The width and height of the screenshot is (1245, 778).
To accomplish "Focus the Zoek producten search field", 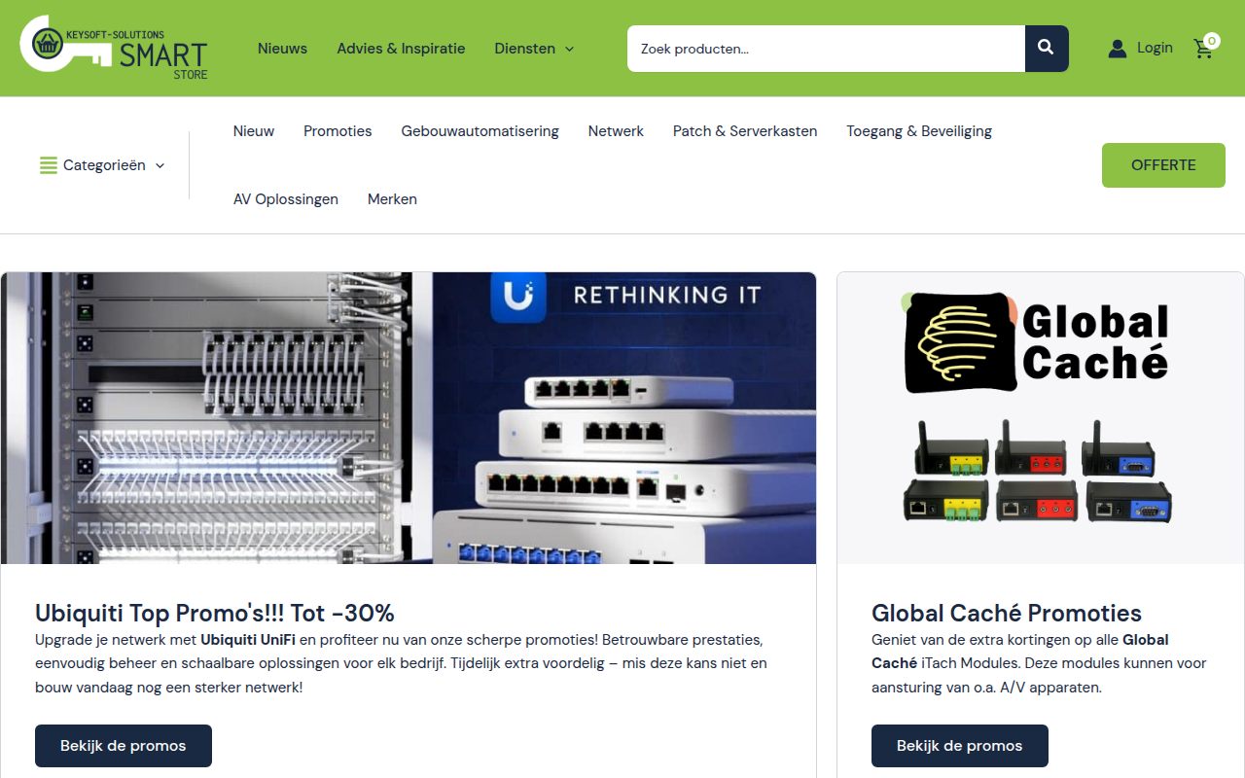I will 826,49.
